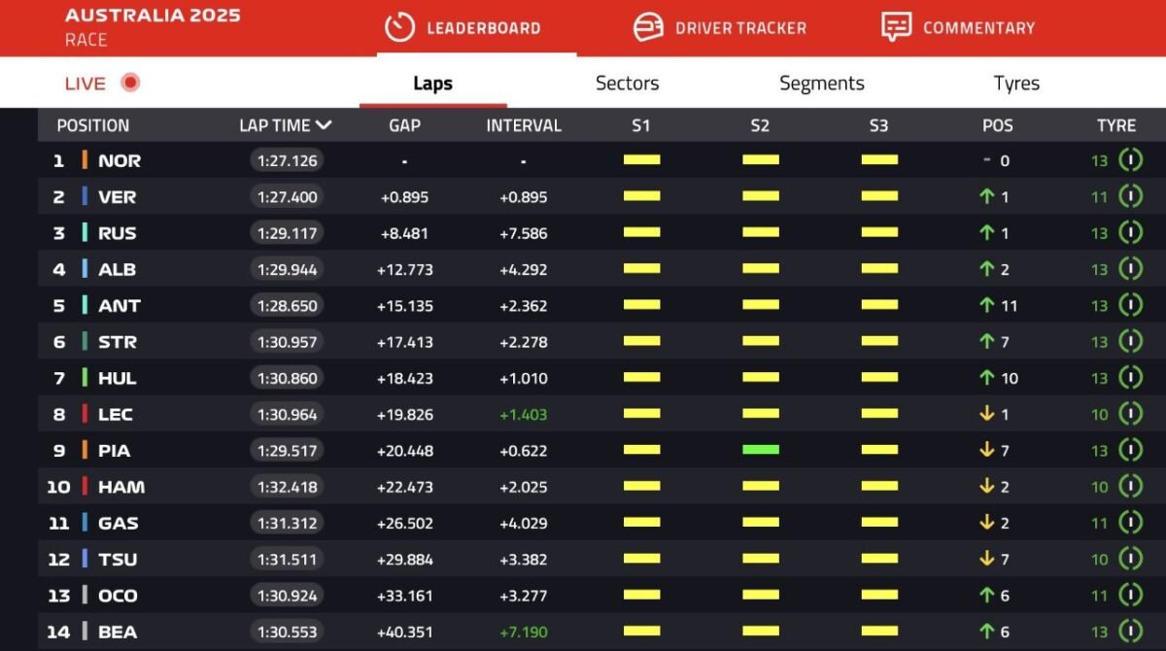The width and height of the screenshot is (1166, 651).
Task: Click the tyre compound icon in OCO row
Action: pyautogui.click(x=1130, y=595)
